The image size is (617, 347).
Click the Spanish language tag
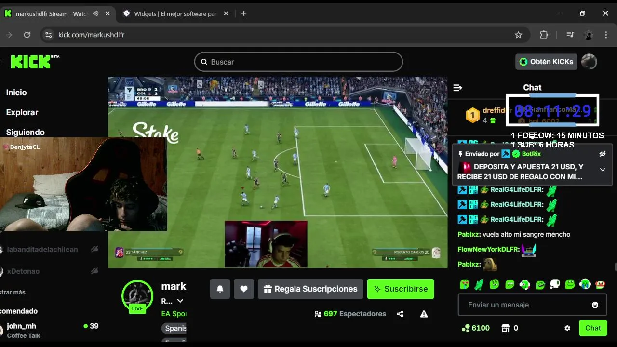point(174,328)
